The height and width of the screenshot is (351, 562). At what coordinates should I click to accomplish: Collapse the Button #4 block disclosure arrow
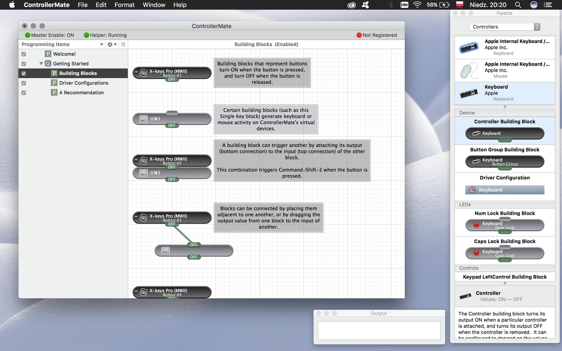tap(136, 292)
